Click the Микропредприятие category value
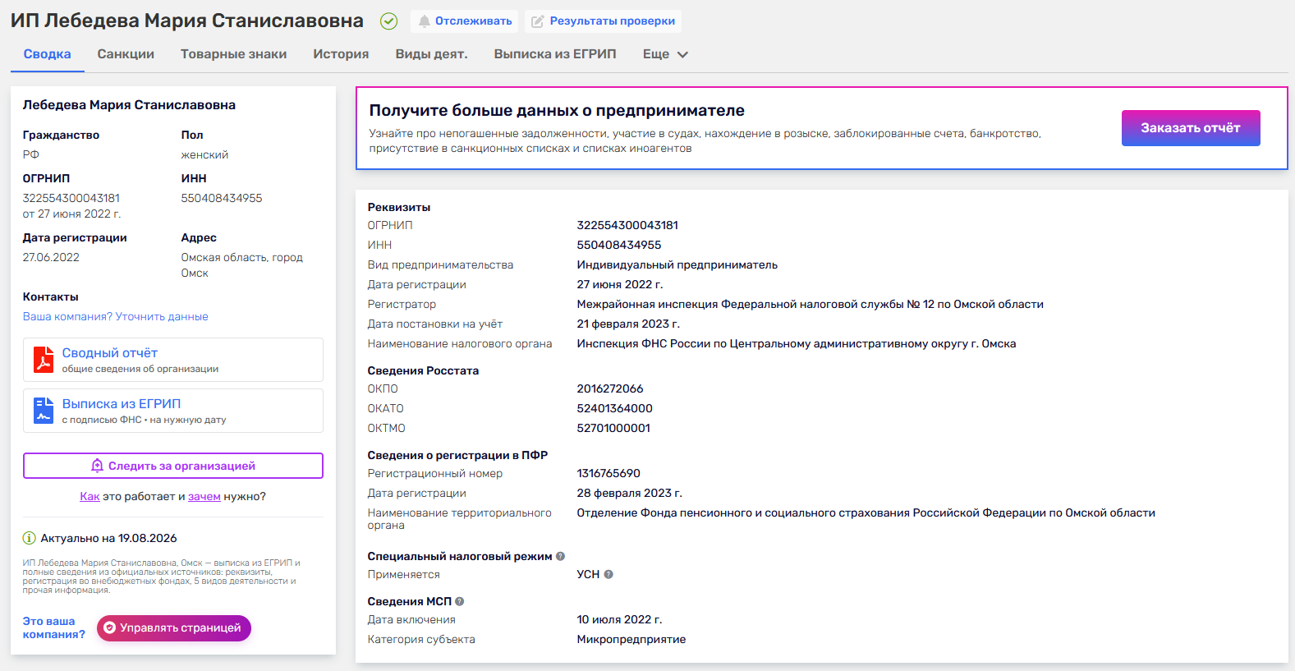This screenshot has height=671, width=1295. click(631, 640)
